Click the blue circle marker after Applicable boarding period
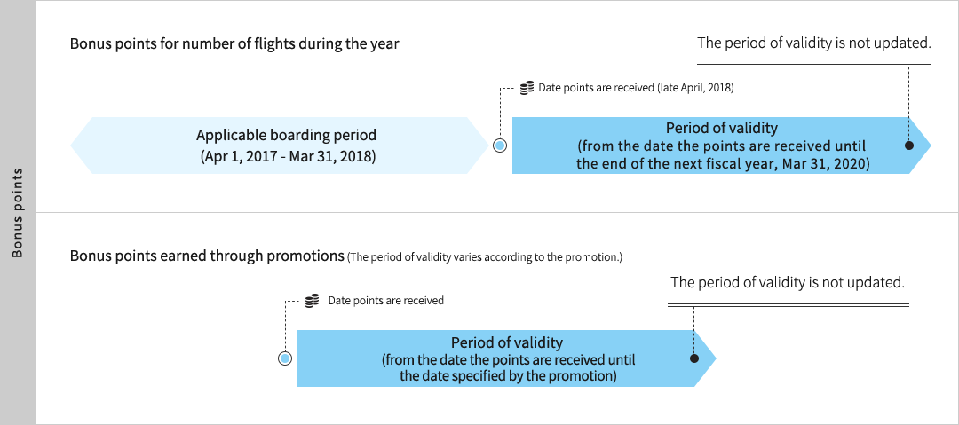 coord(500,146)
